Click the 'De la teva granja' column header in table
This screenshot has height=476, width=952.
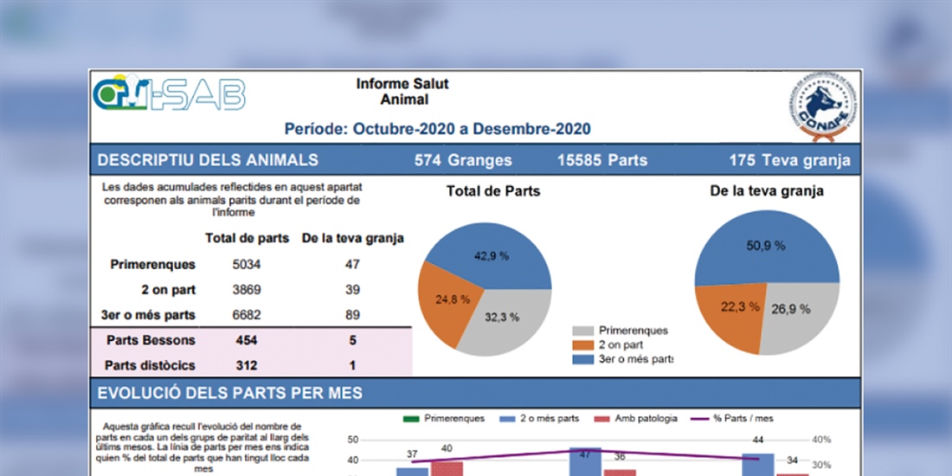click(x=353, y=239)
